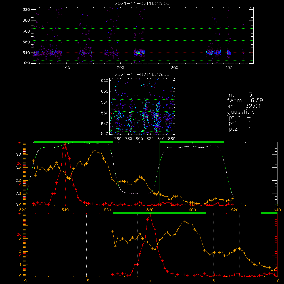Click the red peak apex in spectrum plot
This screenshot has width=284, height=284.
[x=65, y=143]
